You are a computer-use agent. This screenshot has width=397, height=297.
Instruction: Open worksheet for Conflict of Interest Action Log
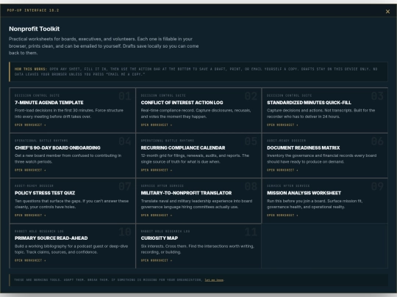(x=157, y=125)
